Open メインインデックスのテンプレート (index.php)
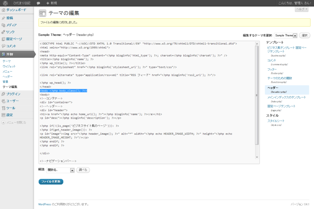Screen dimensions: 314x209 click(x=287, y=97)
